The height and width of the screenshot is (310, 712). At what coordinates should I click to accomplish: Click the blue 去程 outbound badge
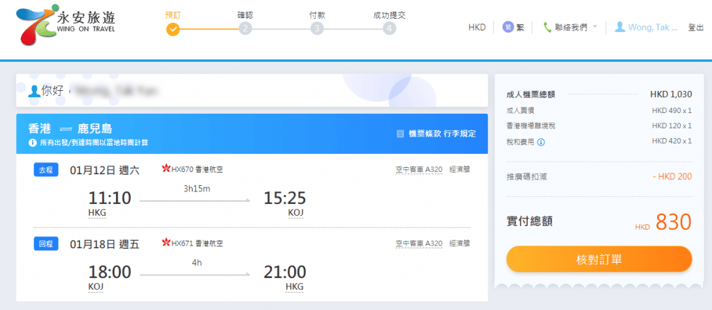[47, 170]
